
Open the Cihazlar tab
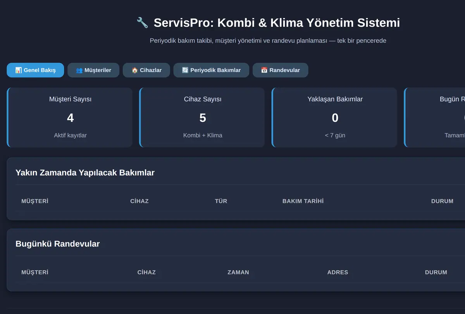146,70
